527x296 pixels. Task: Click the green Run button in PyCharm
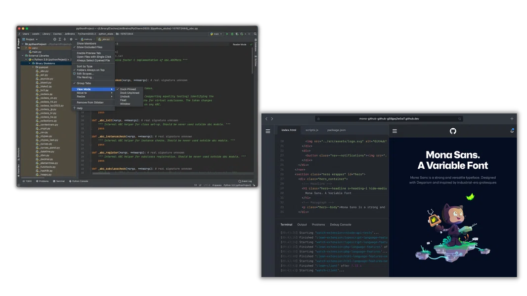point(227,34)
